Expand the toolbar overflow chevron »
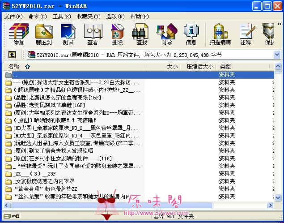284x223 pixels. coord(280,24)
